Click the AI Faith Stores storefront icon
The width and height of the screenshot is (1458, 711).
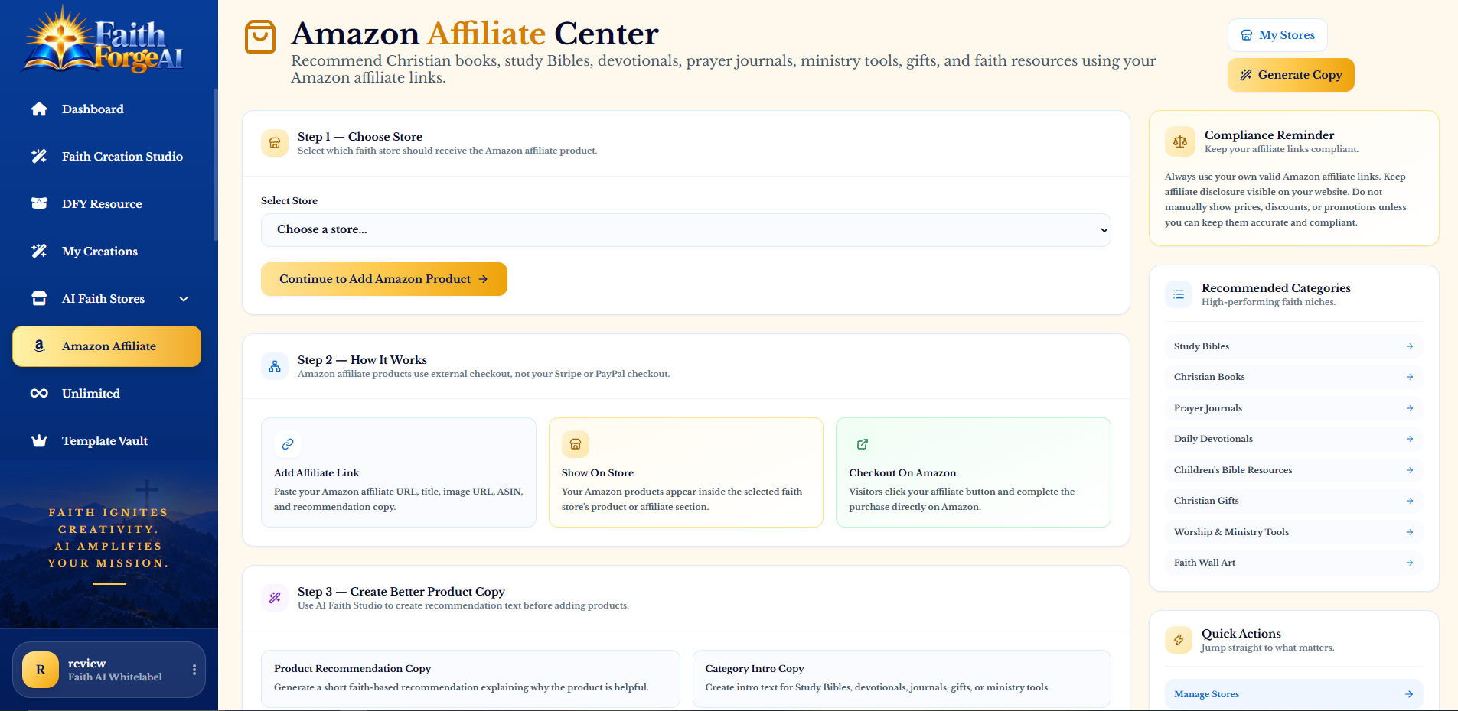pos(39,299)
